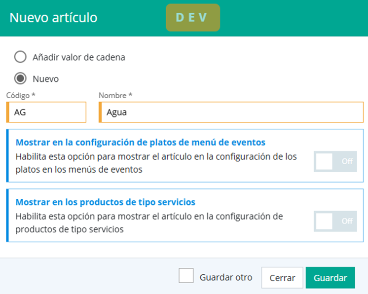The image size is (368, 294).
Task: Enable the event menu dishes toggle switch
Action: point(335,161)
